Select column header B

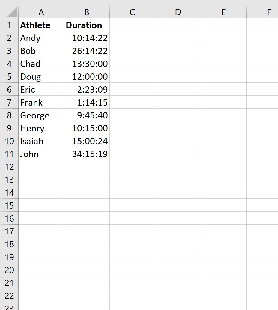tap(86, 12)
